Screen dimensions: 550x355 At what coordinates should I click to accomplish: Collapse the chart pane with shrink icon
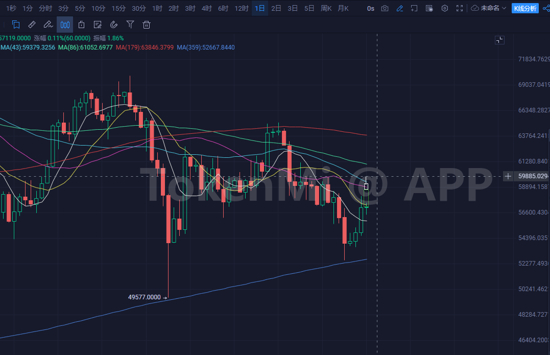[x=499, y=40]
